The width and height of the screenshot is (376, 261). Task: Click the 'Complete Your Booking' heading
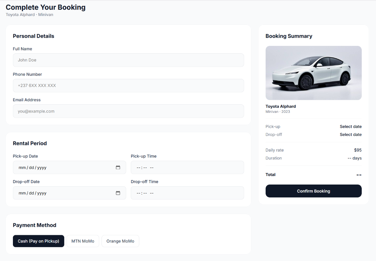[x=46, y=7]
